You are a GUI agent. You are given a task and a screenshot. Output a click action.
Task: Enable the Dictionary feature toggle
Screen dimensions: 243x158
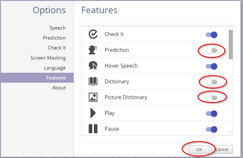click(212, 82)
